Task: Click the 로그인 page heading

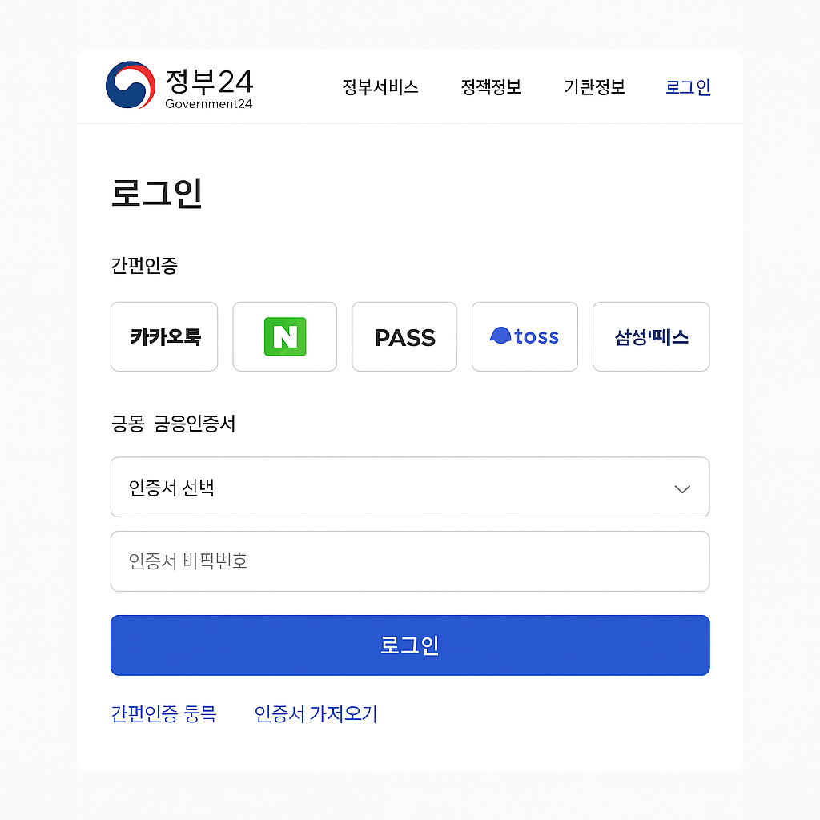Action: 156,193
